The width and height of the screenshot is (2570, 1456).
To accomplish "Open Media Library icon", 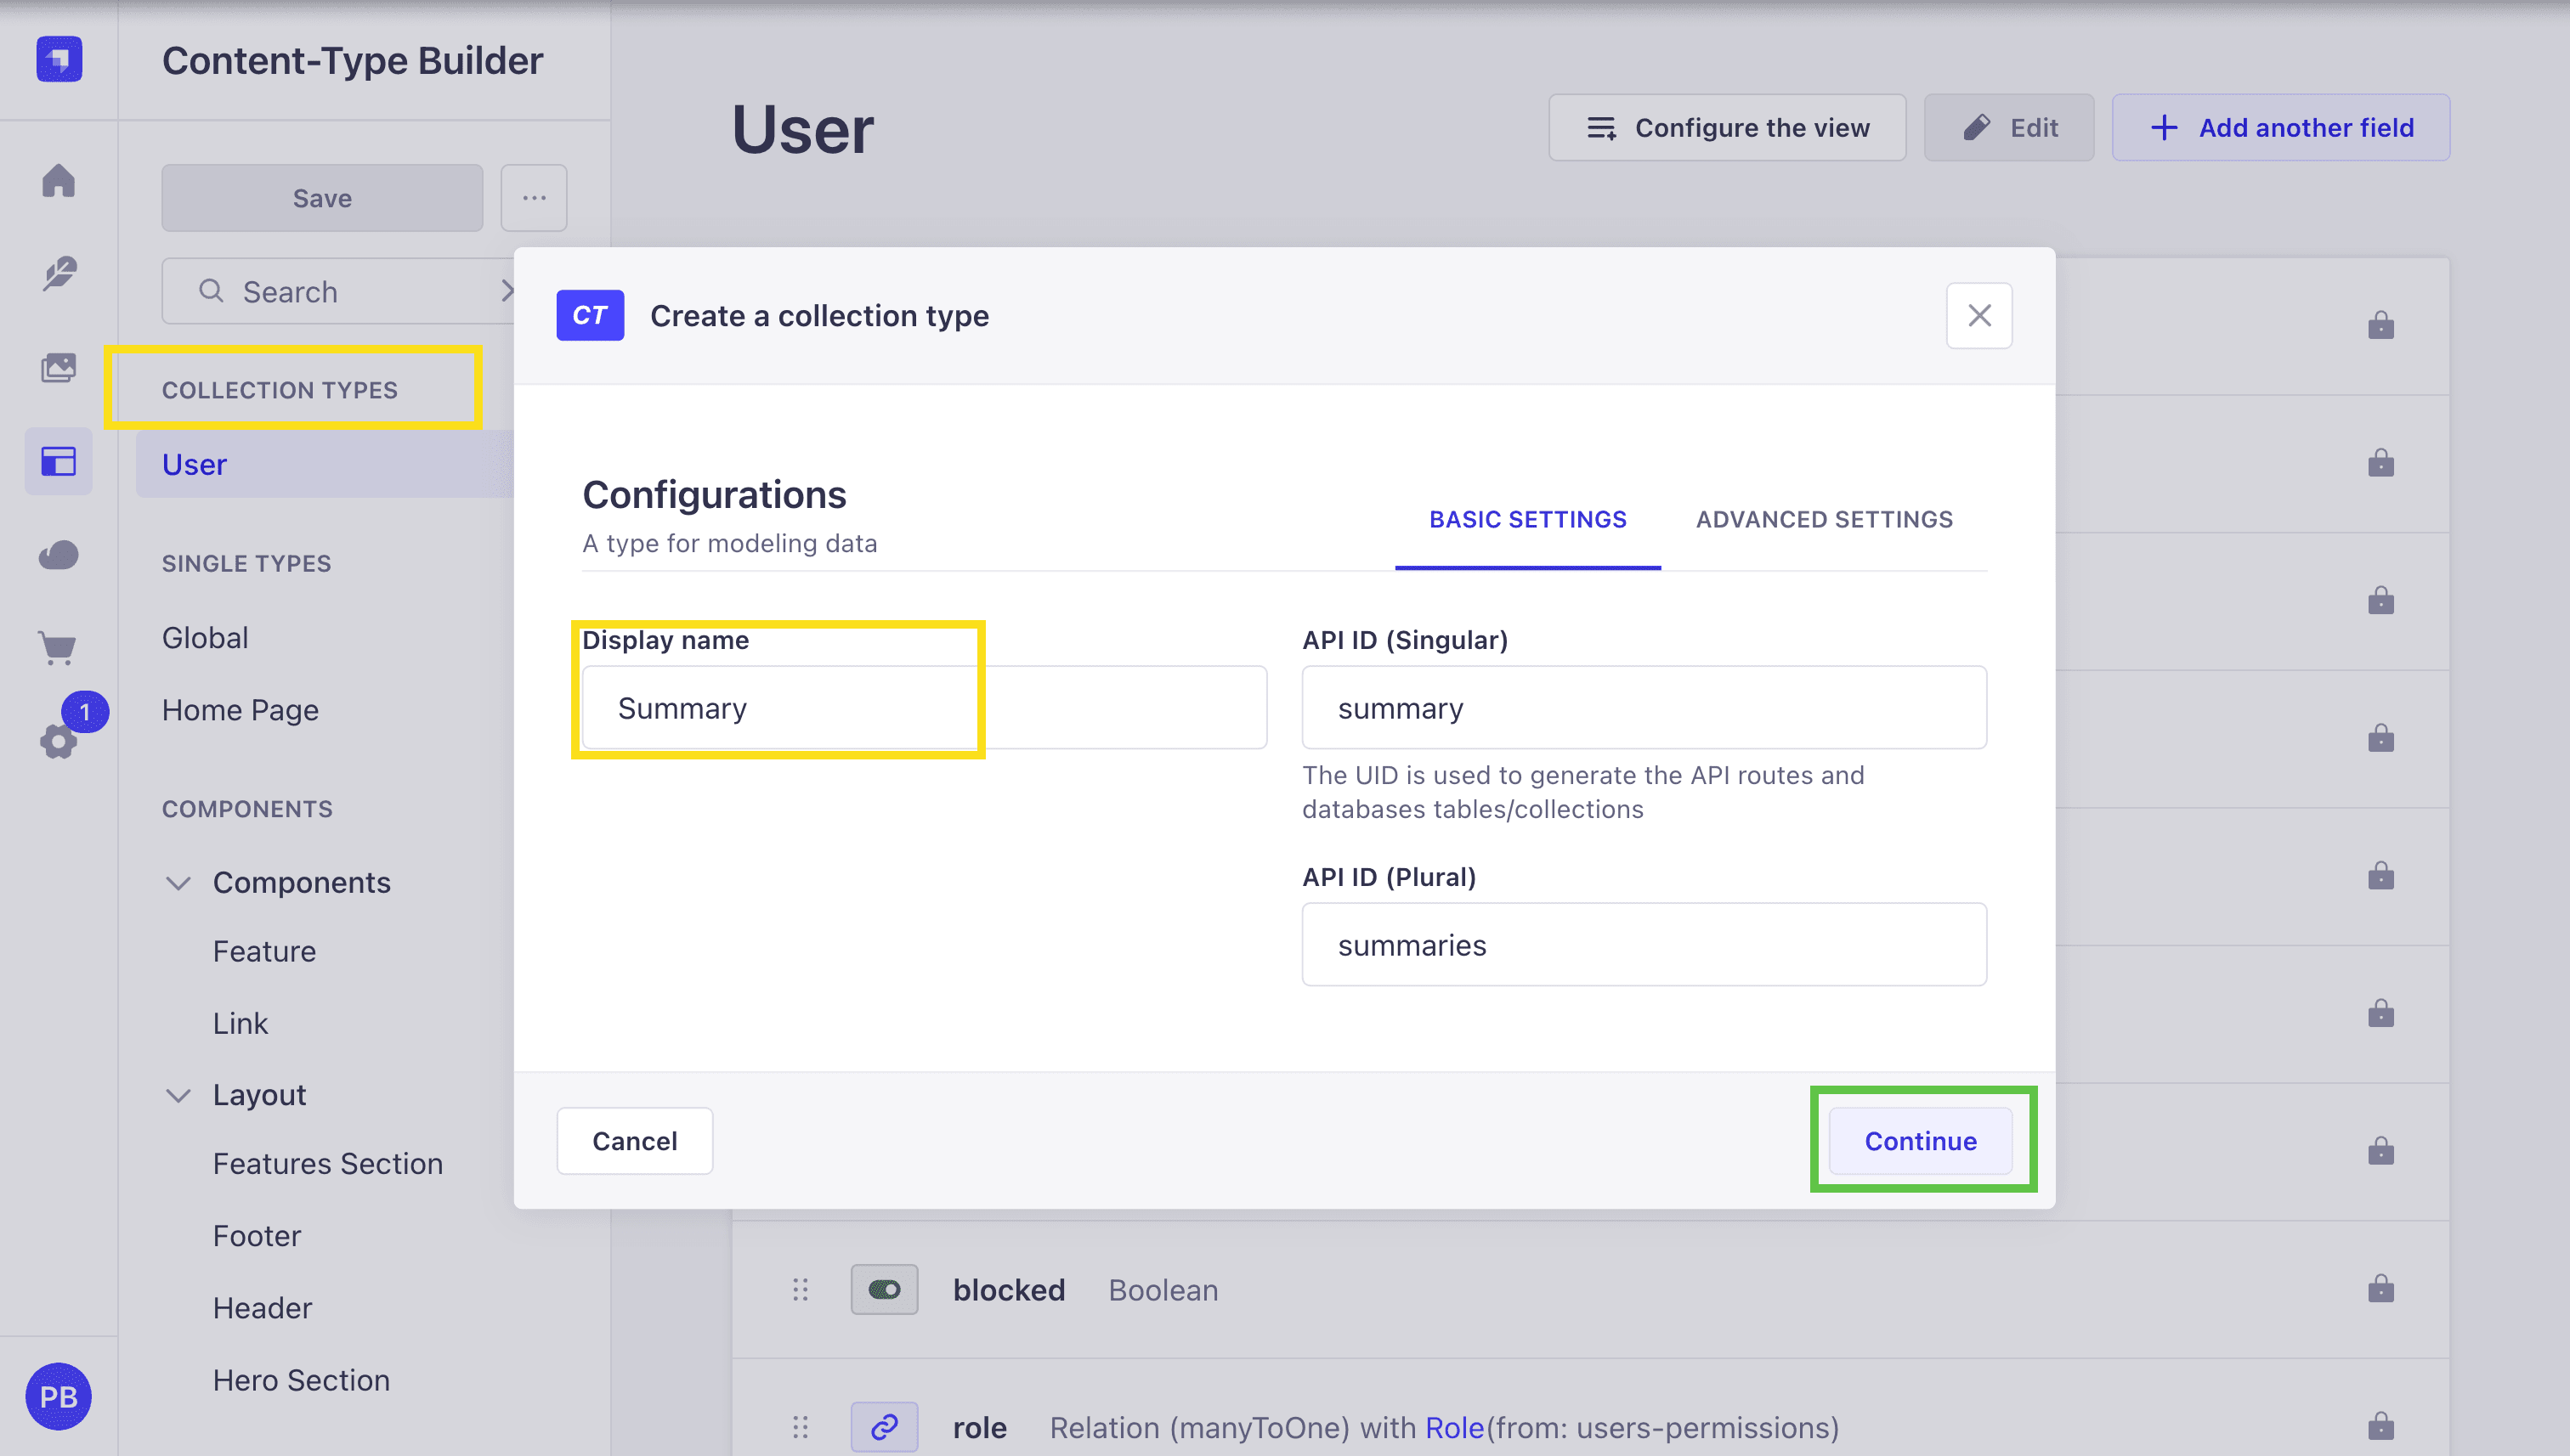I will (x=59, y=368).
